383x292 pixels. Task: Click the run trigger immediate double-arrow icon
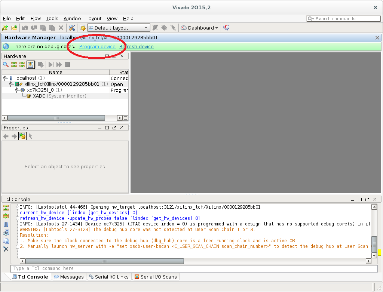click(x=59, y=64)
